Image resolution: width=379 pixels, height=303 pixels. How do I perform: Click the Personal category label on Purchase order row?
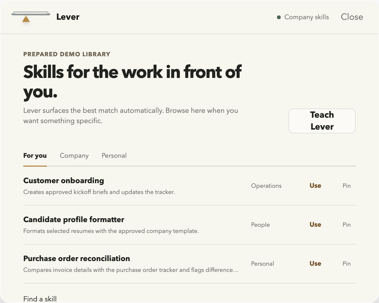click(x=263, y=264)
